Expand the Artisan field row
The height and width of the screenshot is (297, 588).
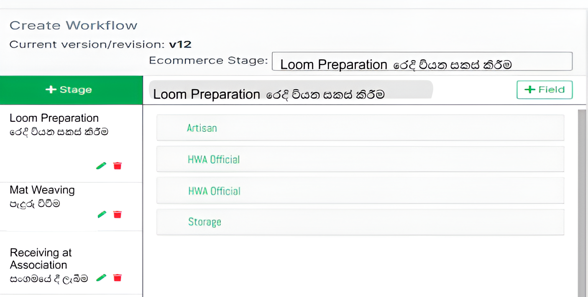[360, 128]
